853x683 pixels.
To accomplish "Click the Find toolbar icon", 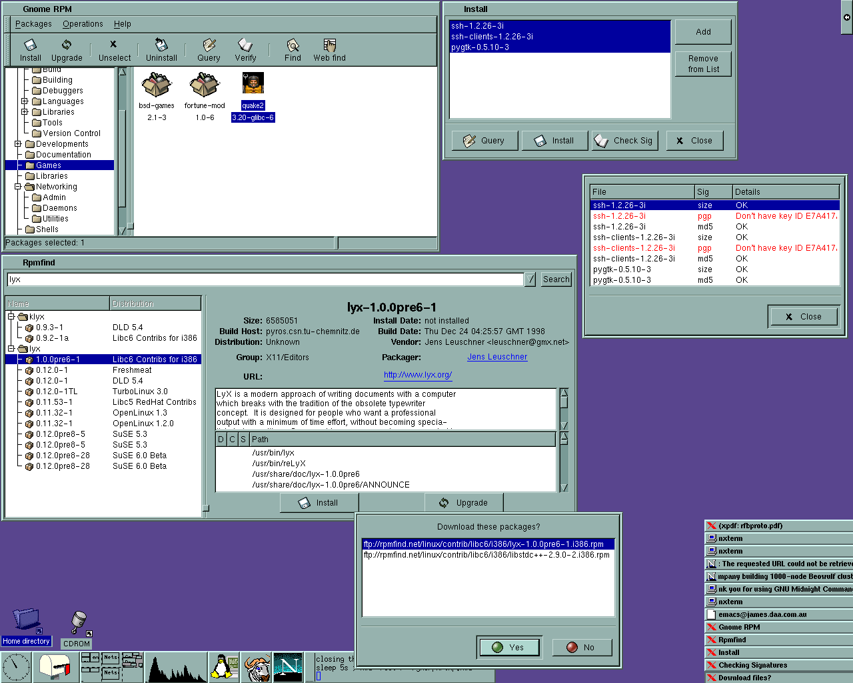I will pyautogui.click(x=293, y=50).
